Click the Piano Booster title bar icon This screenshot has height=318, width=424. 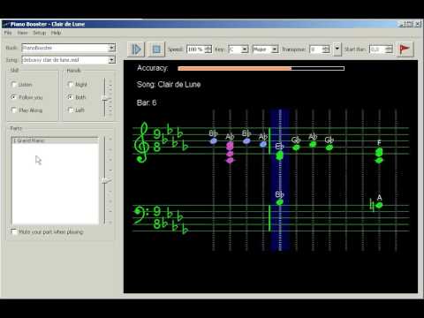point(6,24)
